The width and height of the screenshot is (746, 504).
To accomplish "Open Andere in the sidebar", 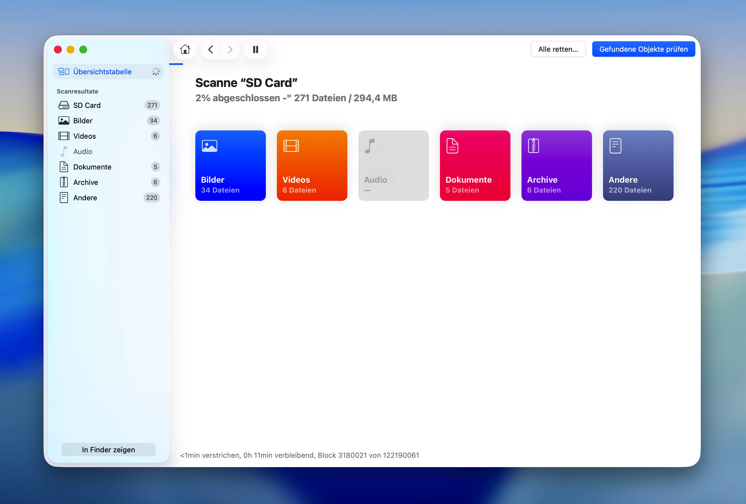I will 109,198.
